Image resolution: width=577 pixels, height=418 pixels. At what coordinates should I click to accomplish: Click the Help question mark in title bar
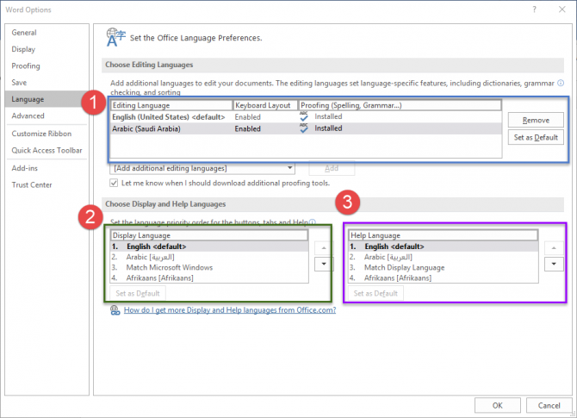534,9
